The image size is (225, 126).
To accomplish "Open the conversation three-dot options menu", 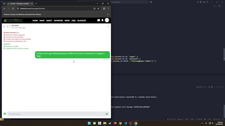I will [x=108, y=27].
